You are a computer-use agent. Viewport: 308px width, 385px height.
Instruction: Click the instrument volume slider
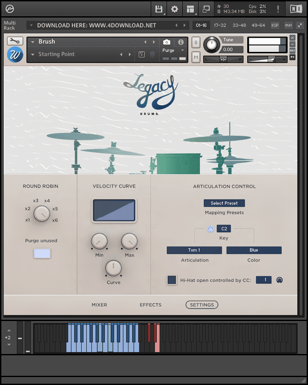(x=267, y=59)
